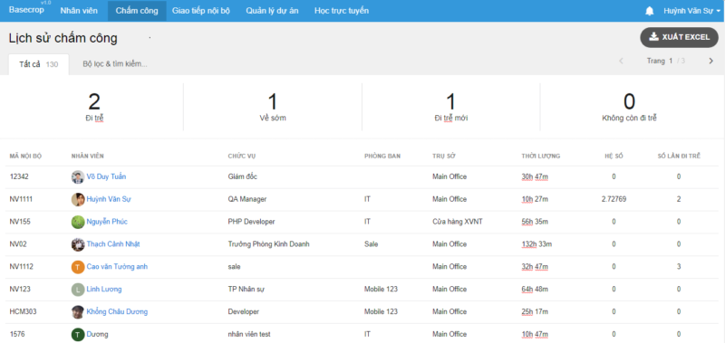Open the notification bell
This screenshot has width=725, height=343.
click(x=650, y=11)
